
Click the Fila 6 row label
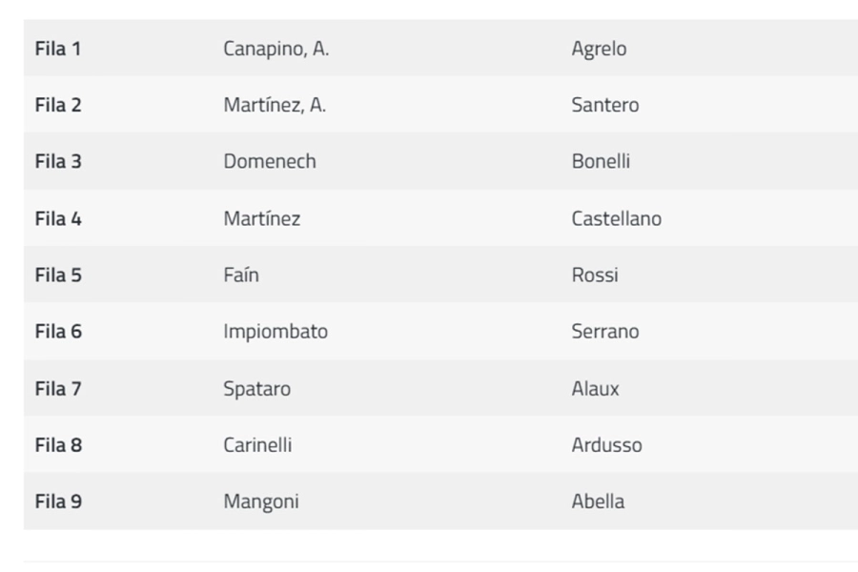tap(58, 331)
